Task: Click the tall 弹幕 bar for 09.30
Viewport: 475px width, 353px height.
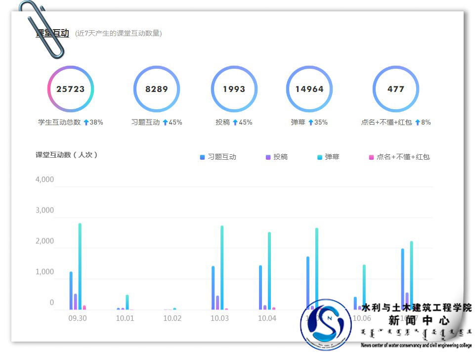Action: coord(80,266)
